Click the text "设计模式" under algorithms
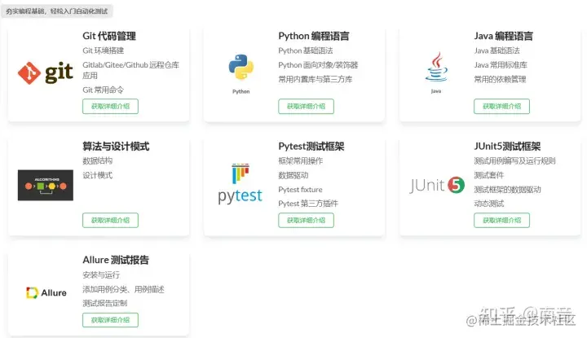This screenshot has height=338, width=587. click(97, 175)
